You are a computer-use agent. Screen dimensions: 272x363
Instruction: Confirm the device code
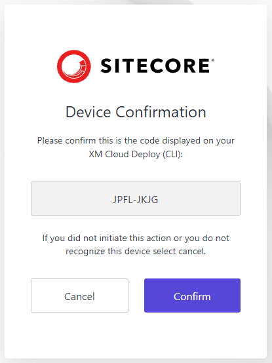click(x=192, y=296)
